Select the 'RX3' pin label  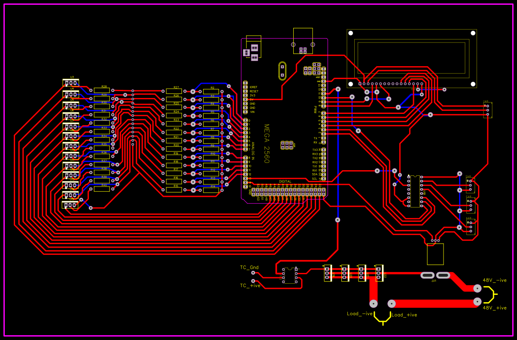315,154
